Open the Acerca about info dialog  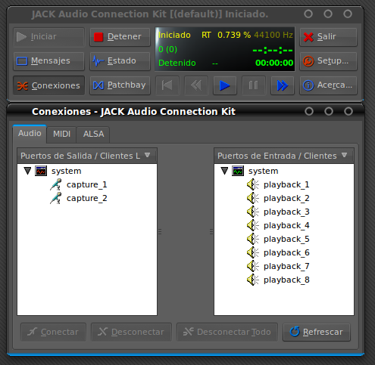coord(328,85)
